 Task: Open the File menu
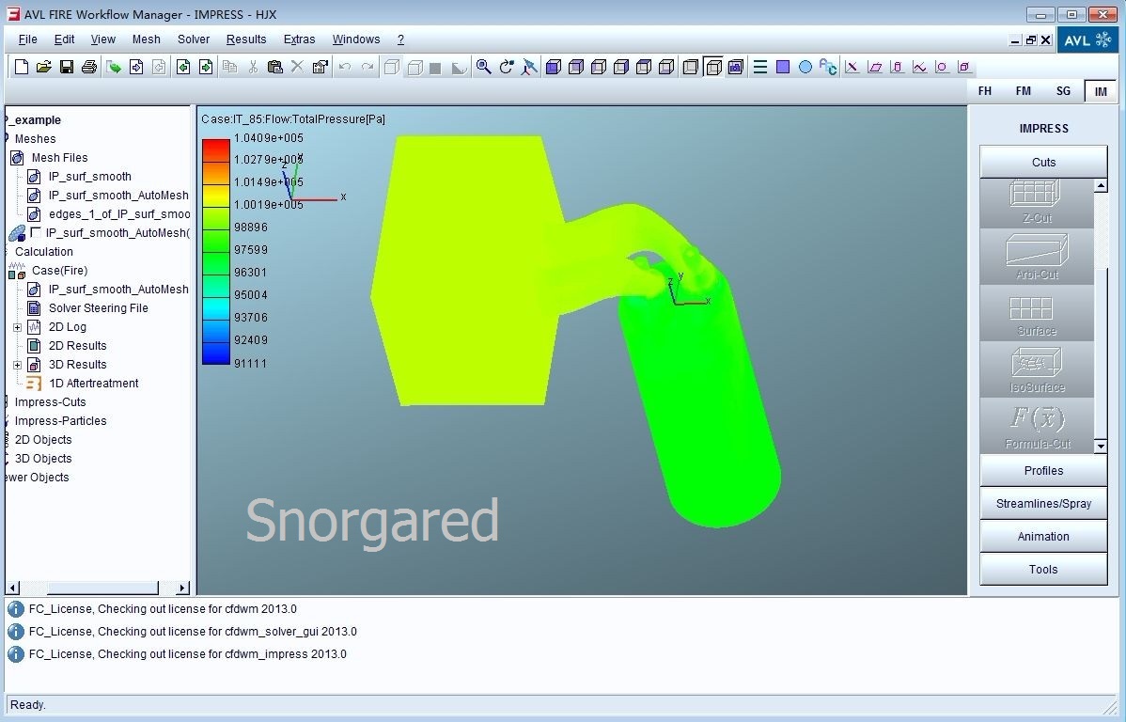[27, 39]
